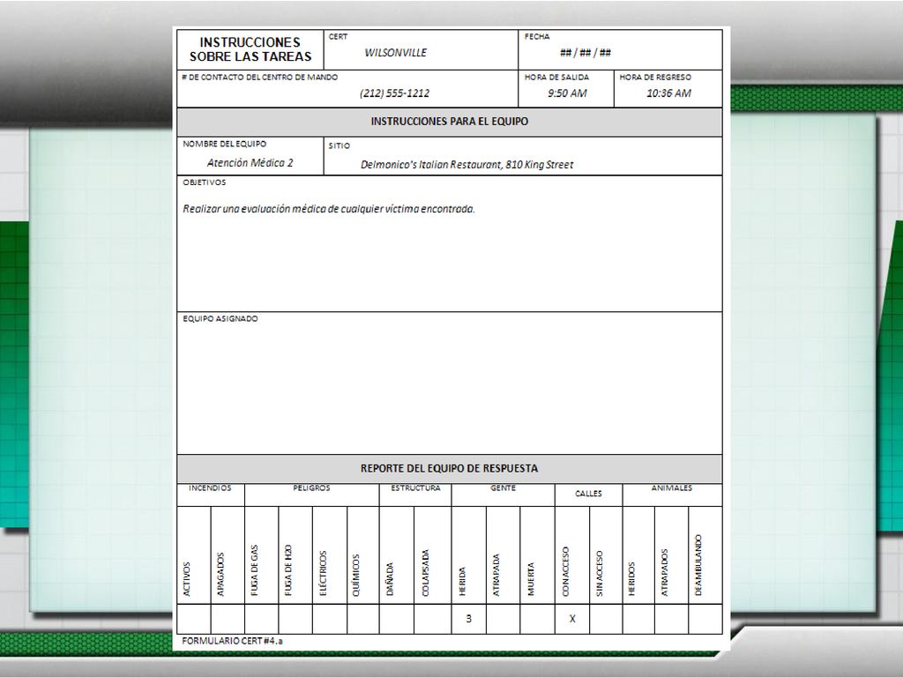Click the ACTIVOS vertical column label
This screenshot has height=677, width=903.
point(186,579)
